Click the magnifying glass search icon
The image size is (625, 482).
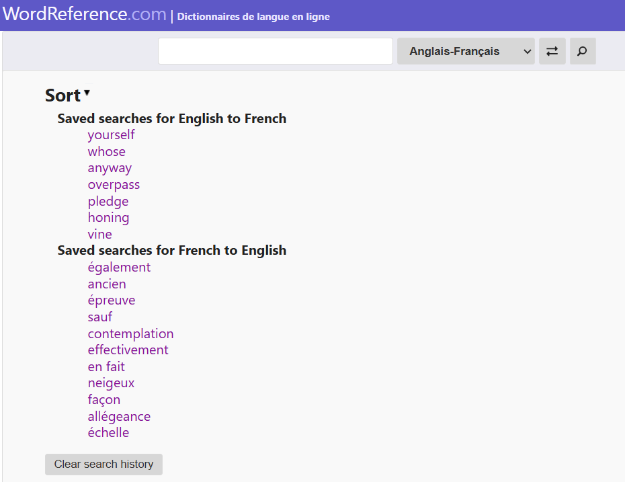click(583, 51)
